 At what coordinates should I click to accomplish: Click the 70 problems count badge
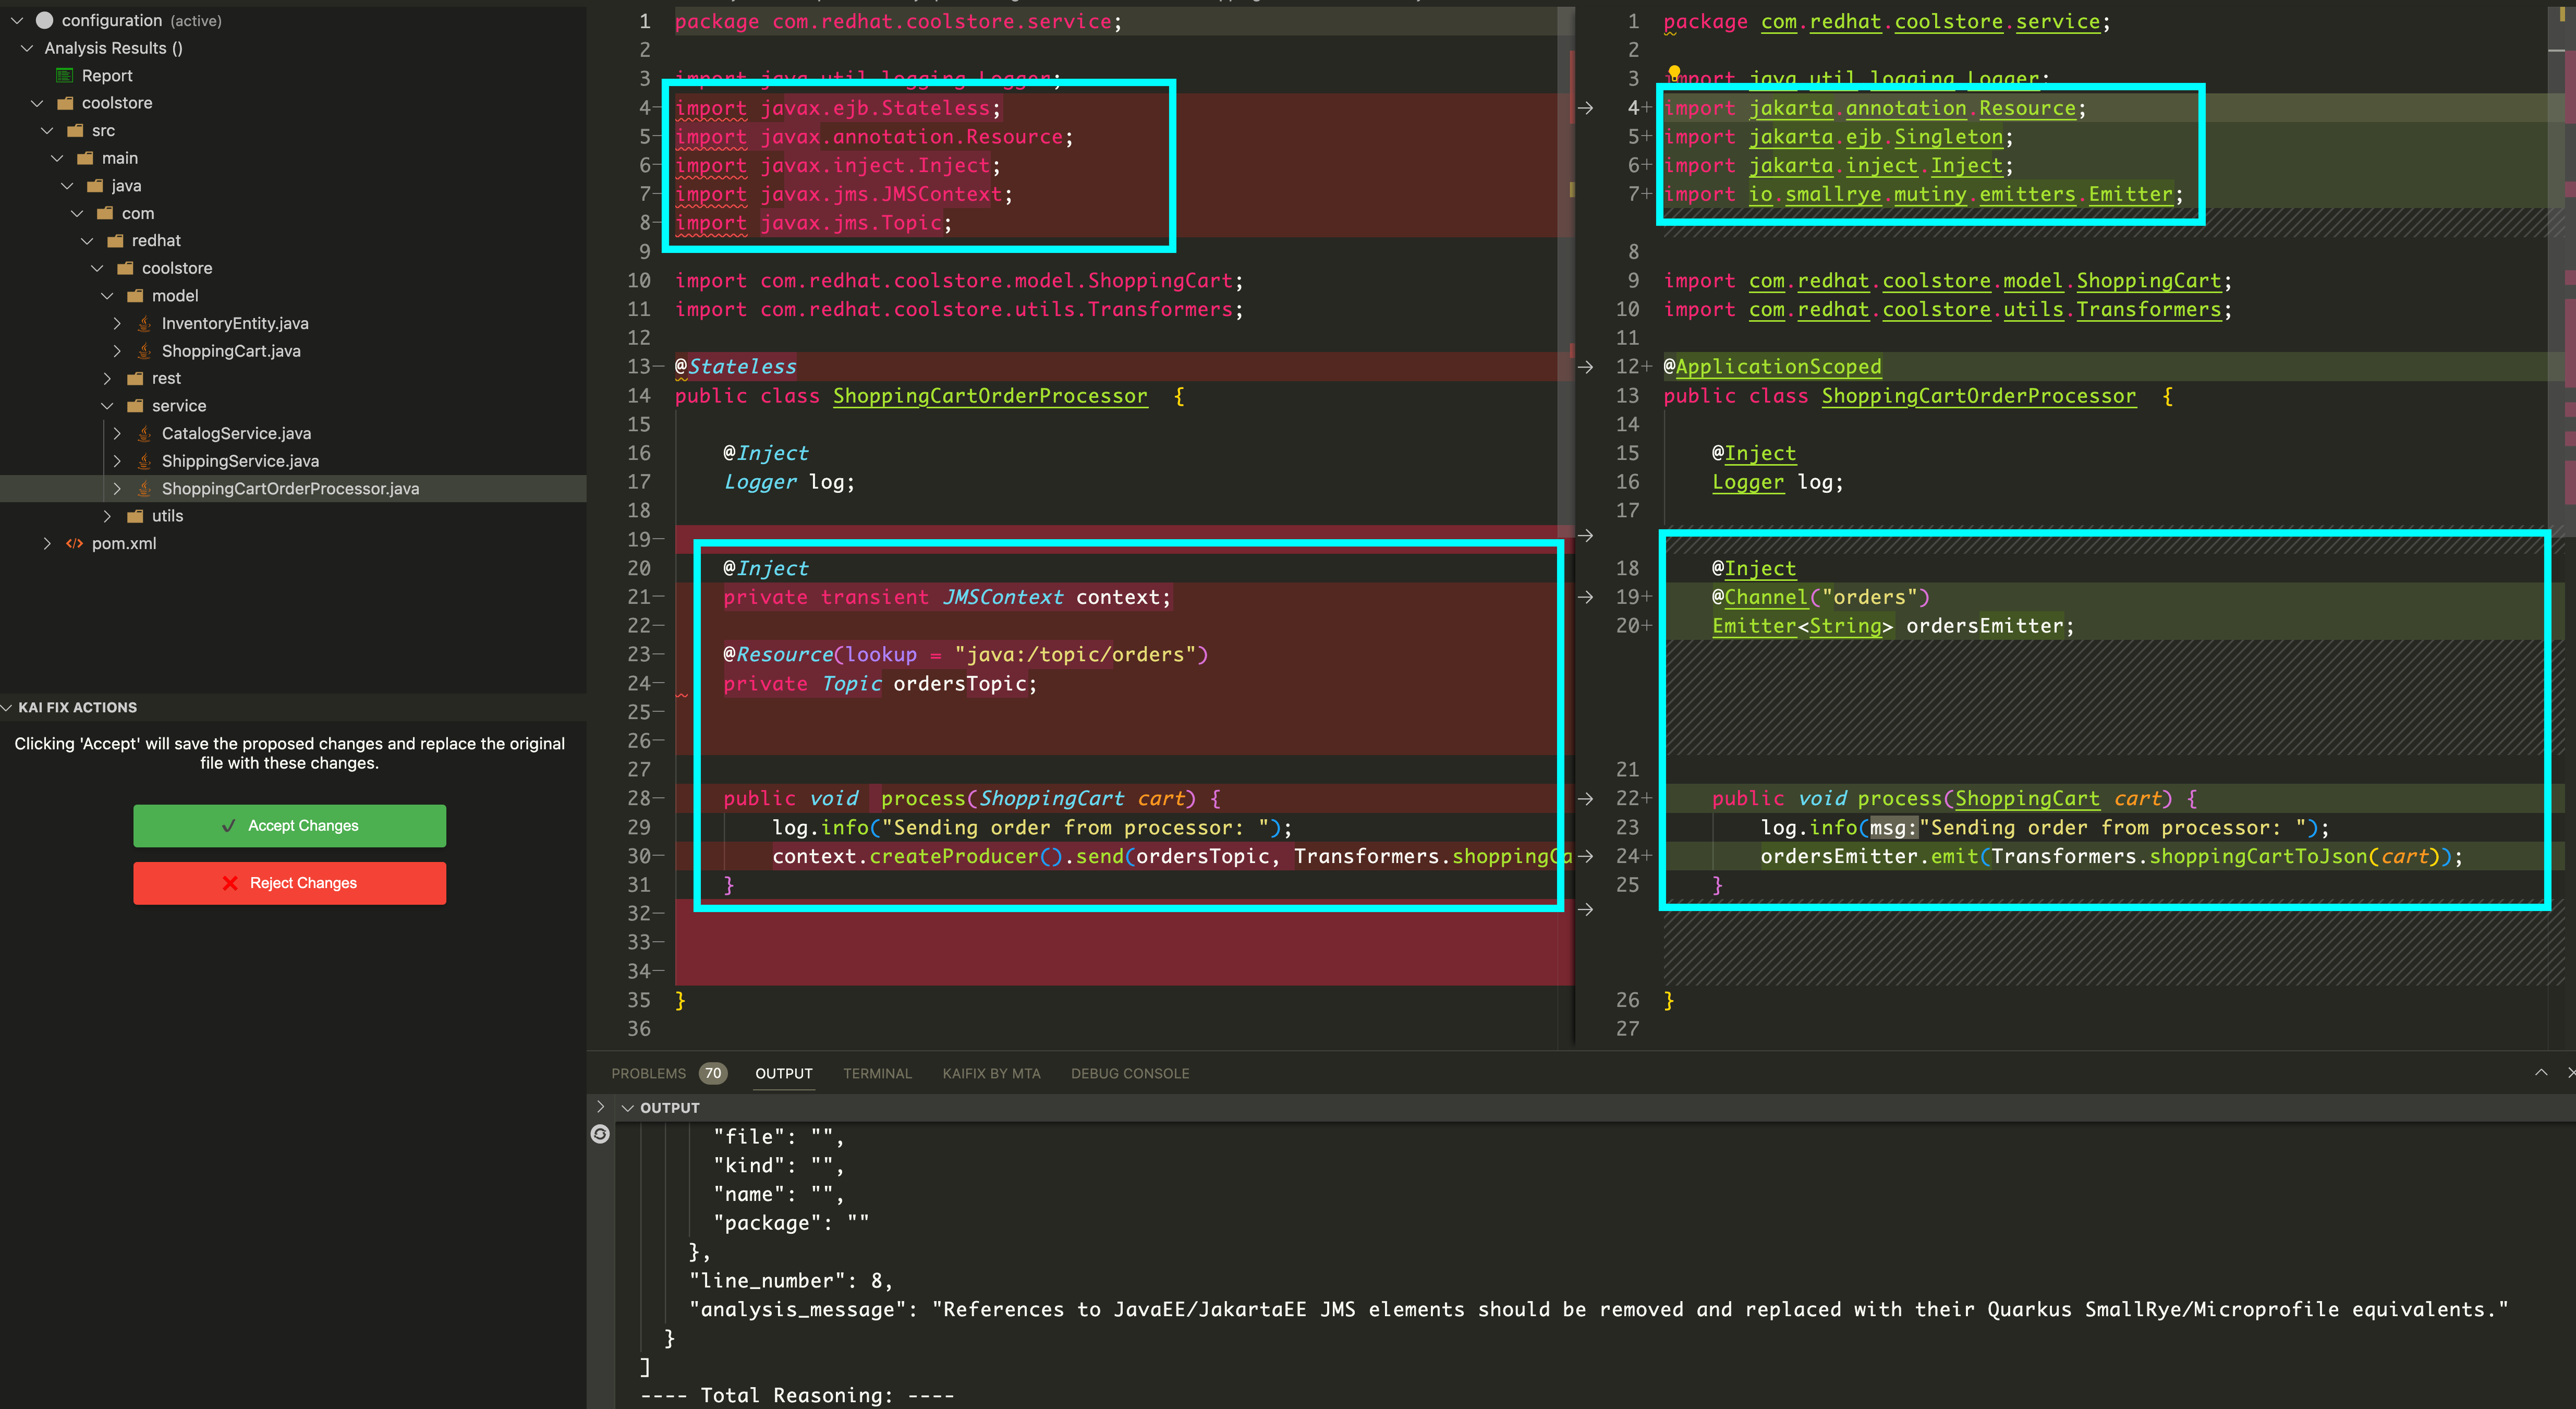coord(713,1073)
